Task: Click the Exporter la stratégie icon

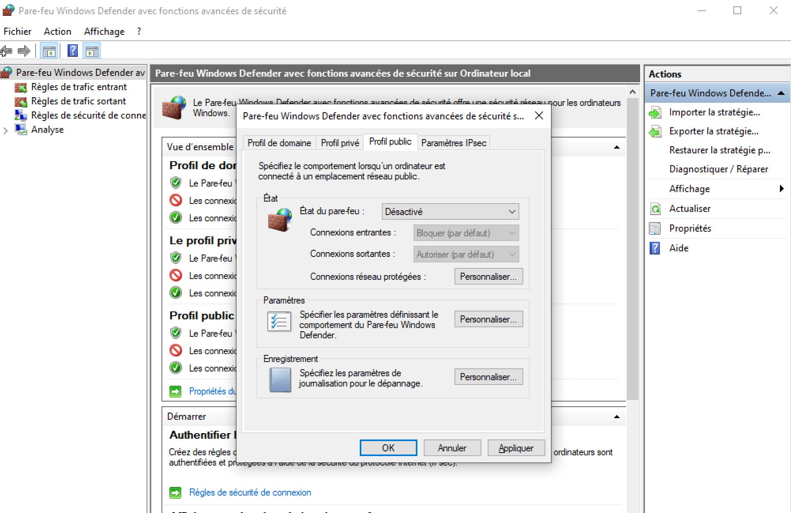Action: coord(655,132)
